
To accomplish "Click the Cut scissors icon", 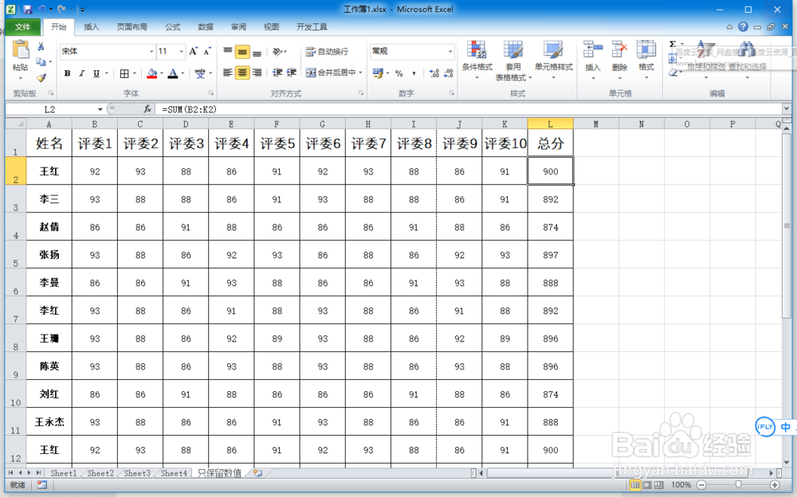I will [x=41, y=47].
